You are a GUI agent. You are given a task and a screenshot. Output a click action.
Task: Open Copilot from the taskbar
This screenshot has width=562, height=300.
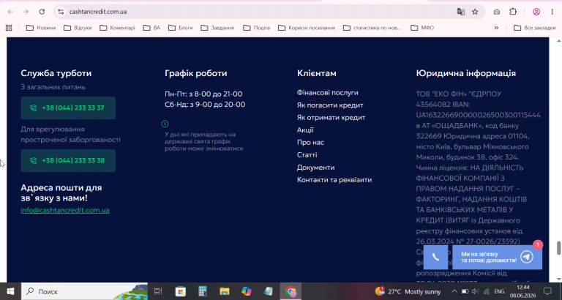pyautogui.click(x=247, y=291)
